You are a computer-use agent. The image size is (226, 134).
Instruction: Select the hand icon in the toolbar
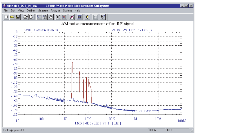(51, 17)
